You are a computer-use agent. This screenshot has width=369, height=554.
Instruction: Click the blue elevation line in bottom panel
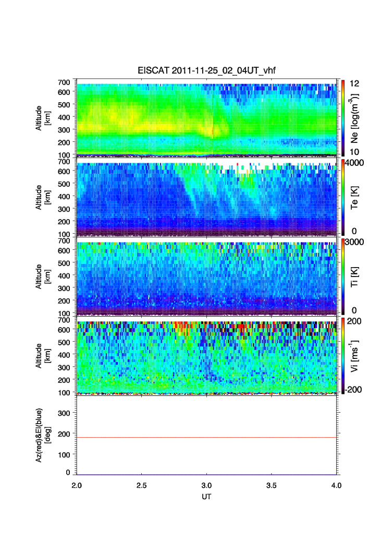click(206, 475)
